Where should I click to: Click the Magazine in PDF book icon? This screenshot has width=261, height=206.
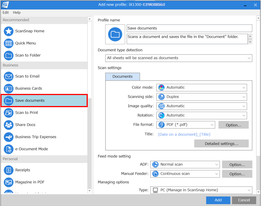[8, 183]
